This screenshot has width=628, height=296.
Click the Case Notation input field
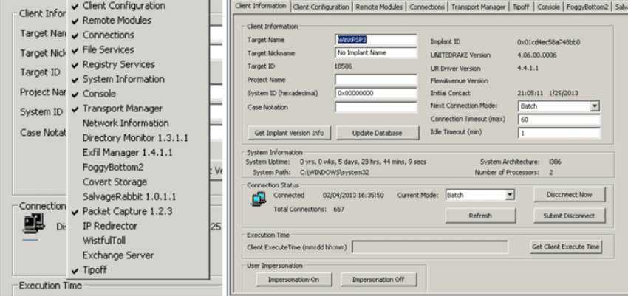tap(376, 108)
